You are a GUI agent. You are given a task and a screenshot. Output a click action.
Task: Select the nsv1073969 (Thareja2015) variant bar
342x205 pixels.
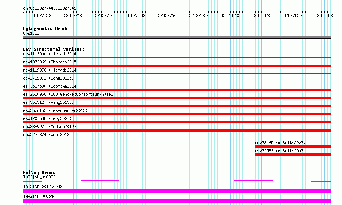tap(177, 66)
